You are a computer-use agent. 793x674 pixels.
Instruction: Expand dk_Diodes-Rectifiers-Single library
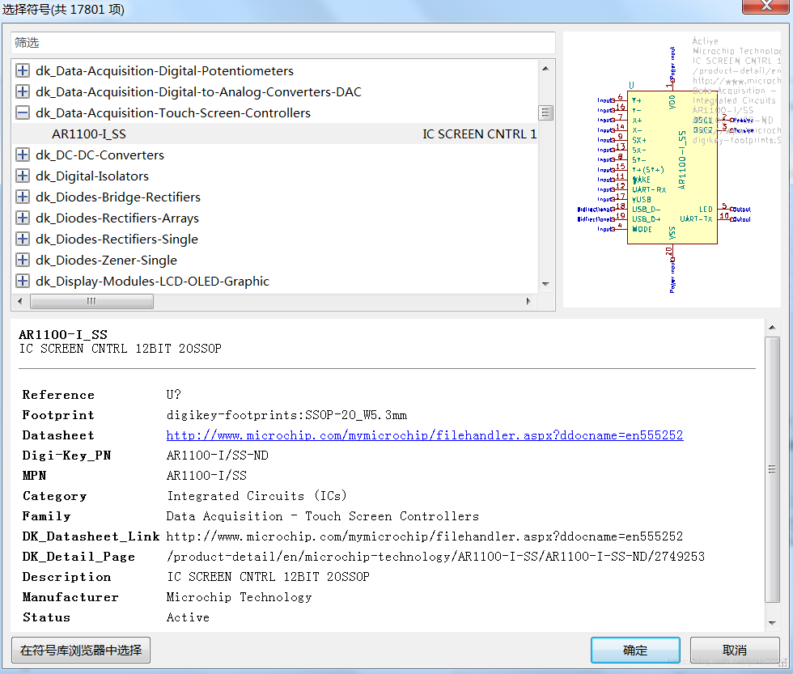pos(23,239)
